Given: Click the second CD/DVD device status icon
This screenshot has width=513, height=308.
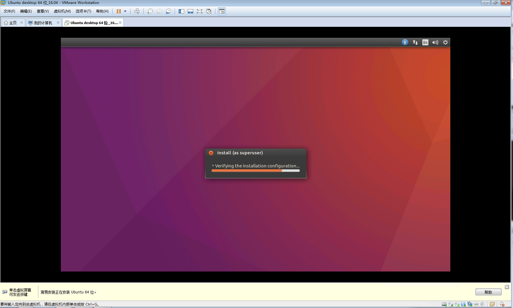Looking at the screenshot, I should pyautogui.click(x=457, y=304).
